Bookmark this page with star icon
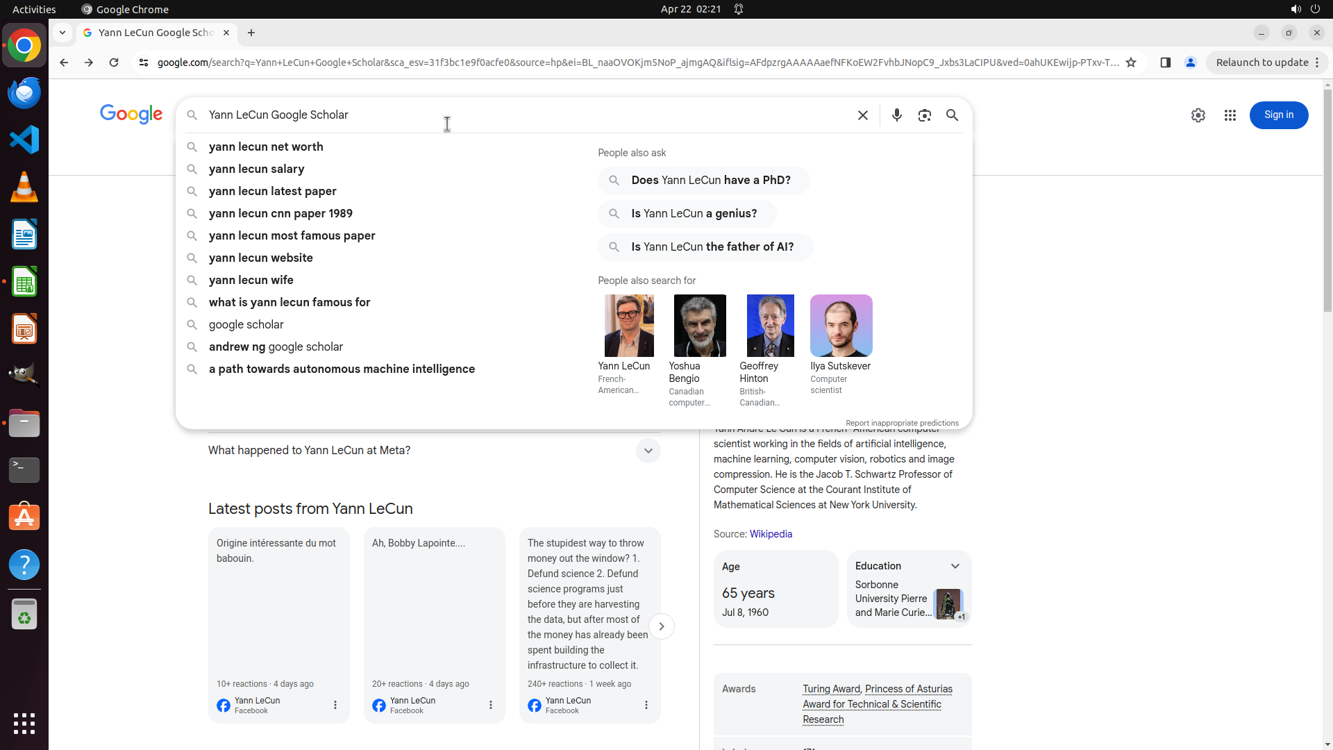Screen dimensions: 1333x750 1131,62
